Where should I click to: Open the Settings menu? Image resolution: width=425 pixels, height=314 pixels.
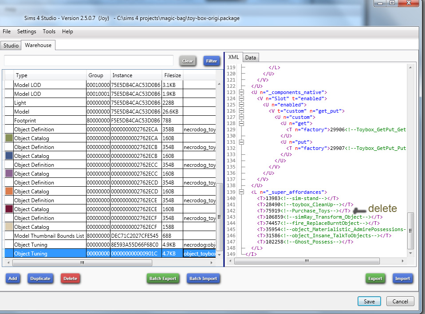(27, 31)
